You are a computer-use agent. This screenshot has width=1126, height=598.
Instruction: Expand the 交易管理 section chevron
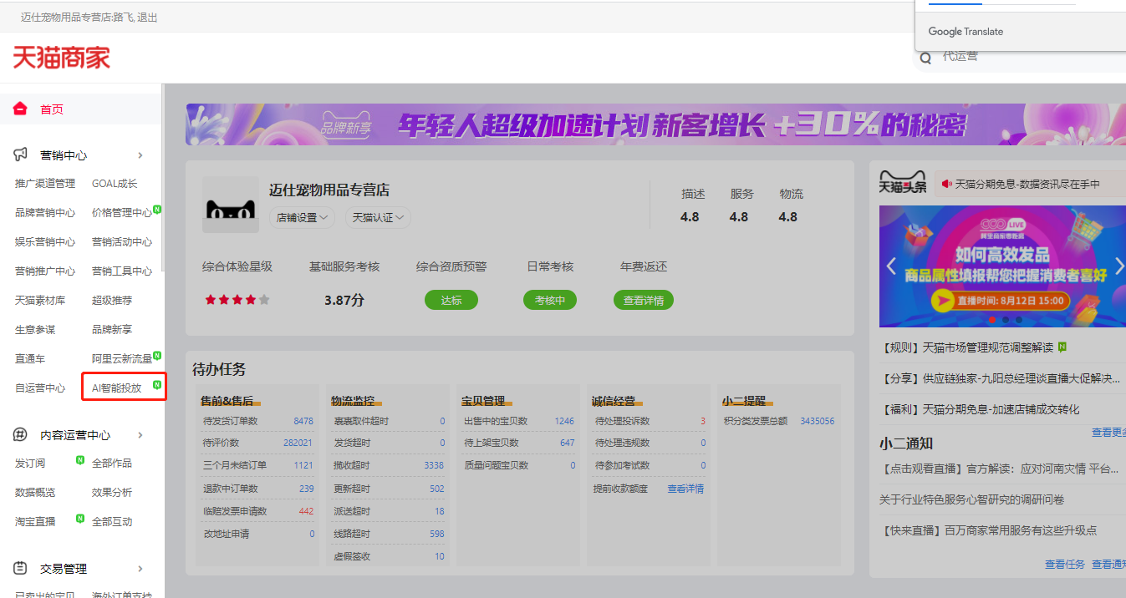pyautogui.click(x=140, y=569)
